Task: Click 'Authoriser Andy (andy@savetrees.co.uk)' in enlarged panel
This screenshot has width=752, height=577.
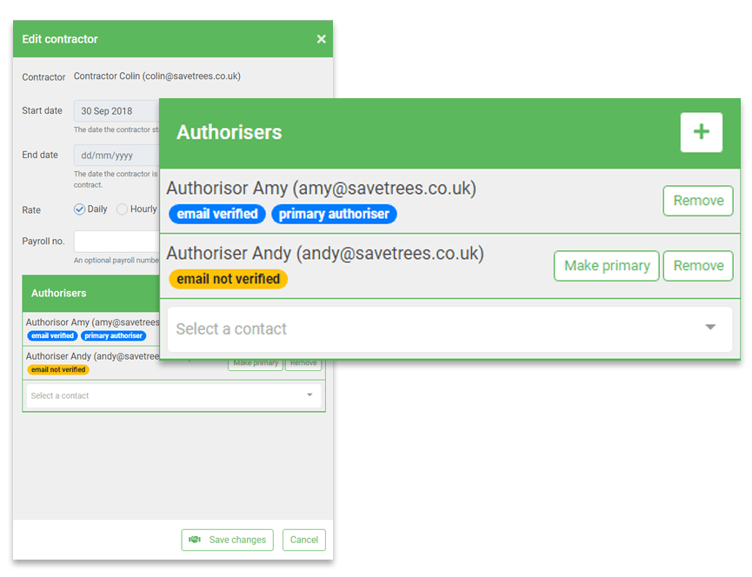Action: (325, 254)
